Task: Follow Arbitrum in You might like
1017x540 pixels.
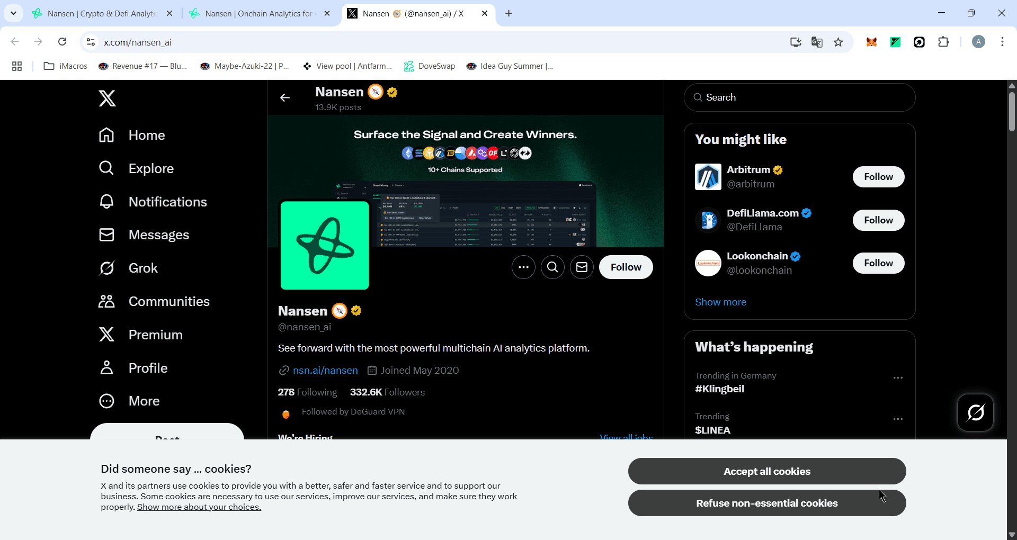Action: 878,177
